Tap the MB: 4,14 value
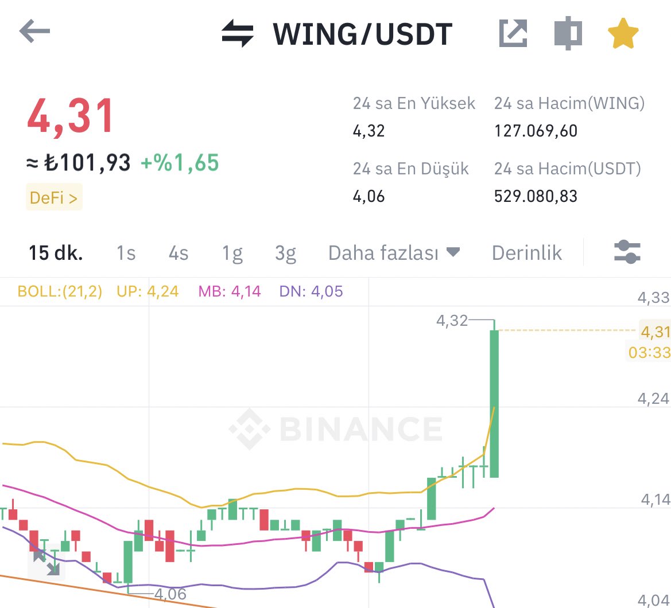Viewport: 671px width, 608px height. click(230, 291)
